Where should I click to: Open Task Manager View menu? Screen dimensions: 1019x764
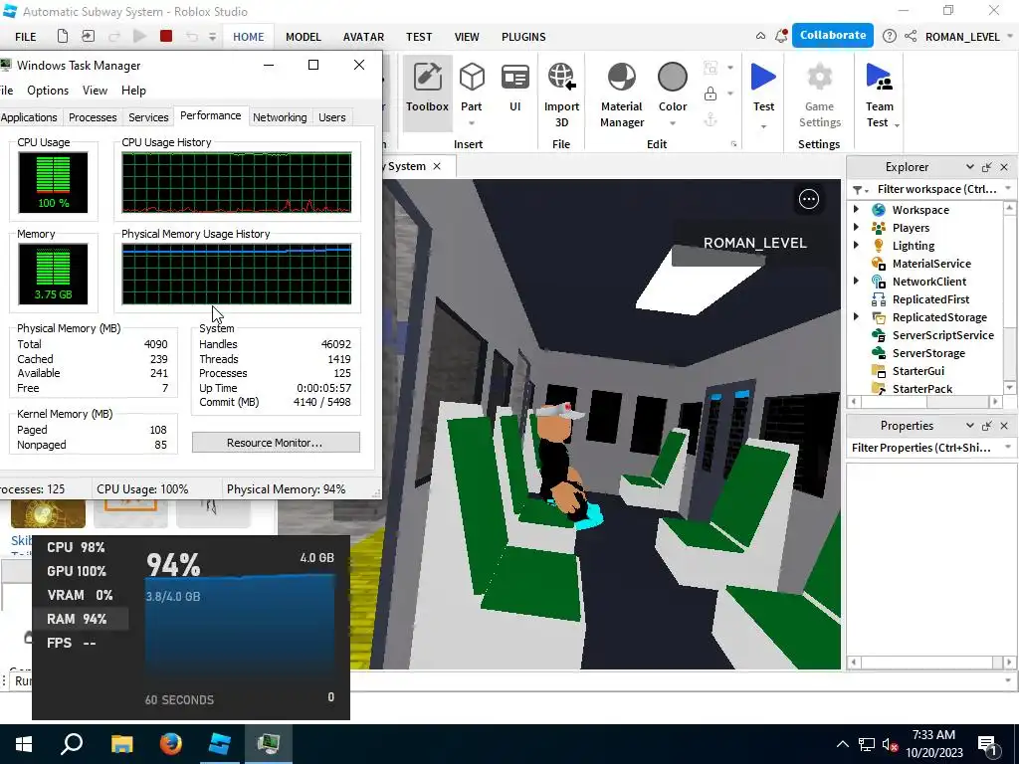tap(95, 91)
